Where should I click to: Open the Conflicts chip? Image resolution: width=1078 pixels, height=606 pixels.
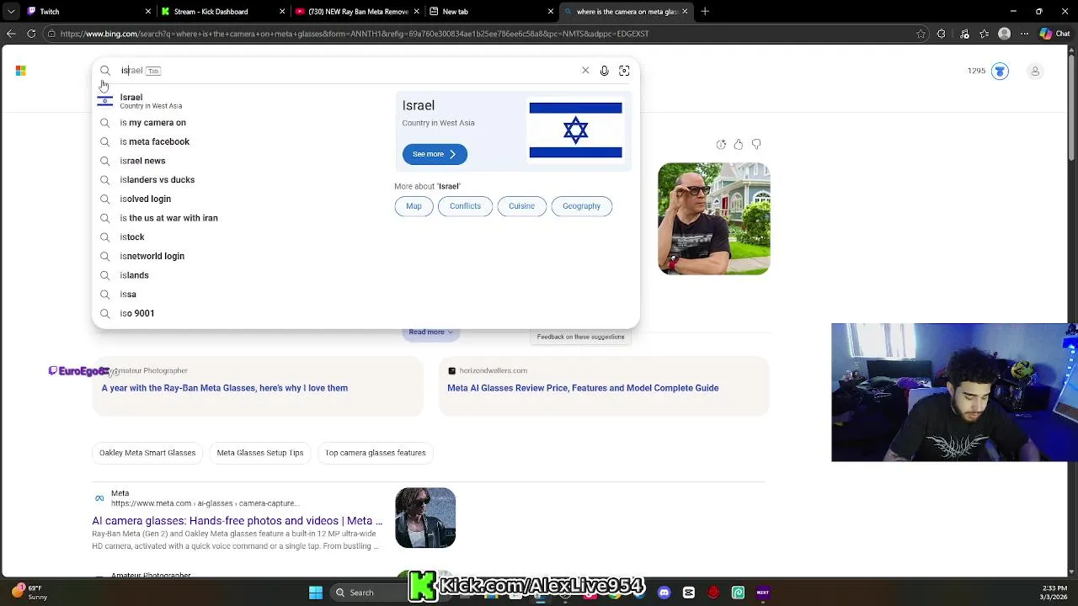point(465,206)
